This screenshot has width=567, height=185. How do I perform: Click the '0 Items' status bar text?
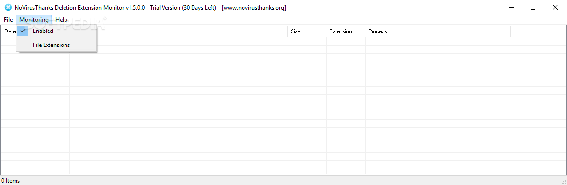click(x=11, y=181)
